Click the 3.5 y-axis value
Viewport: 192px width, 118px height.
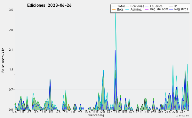click(11, 10)
